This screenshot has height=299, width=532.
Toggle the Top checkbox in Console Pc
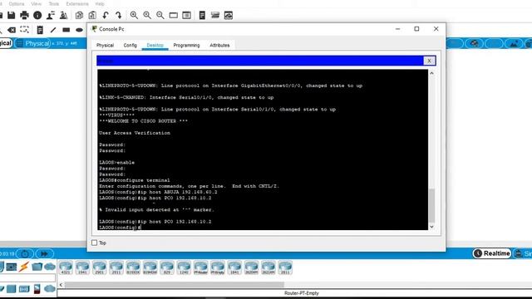point(94,243)
